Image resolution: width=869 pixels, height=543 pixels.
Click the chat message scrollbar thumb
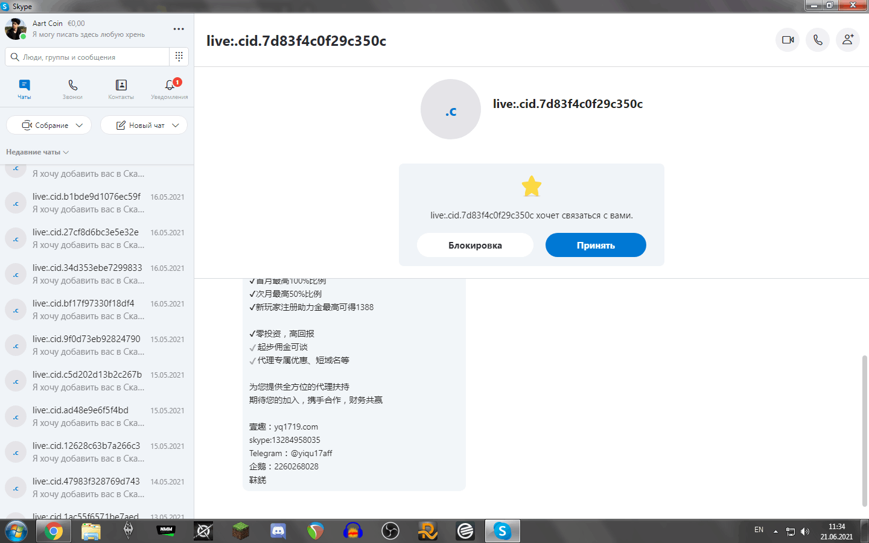(x=865, y=431)
